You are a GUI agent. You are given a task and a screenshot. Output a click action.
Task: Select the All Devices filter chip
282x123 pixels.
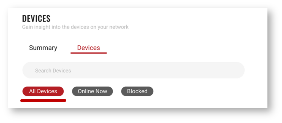[x=43, y=91]
